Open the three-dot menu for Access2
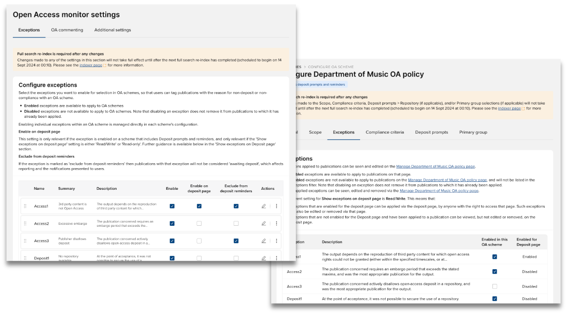570x314 pixels. (276, 223)
